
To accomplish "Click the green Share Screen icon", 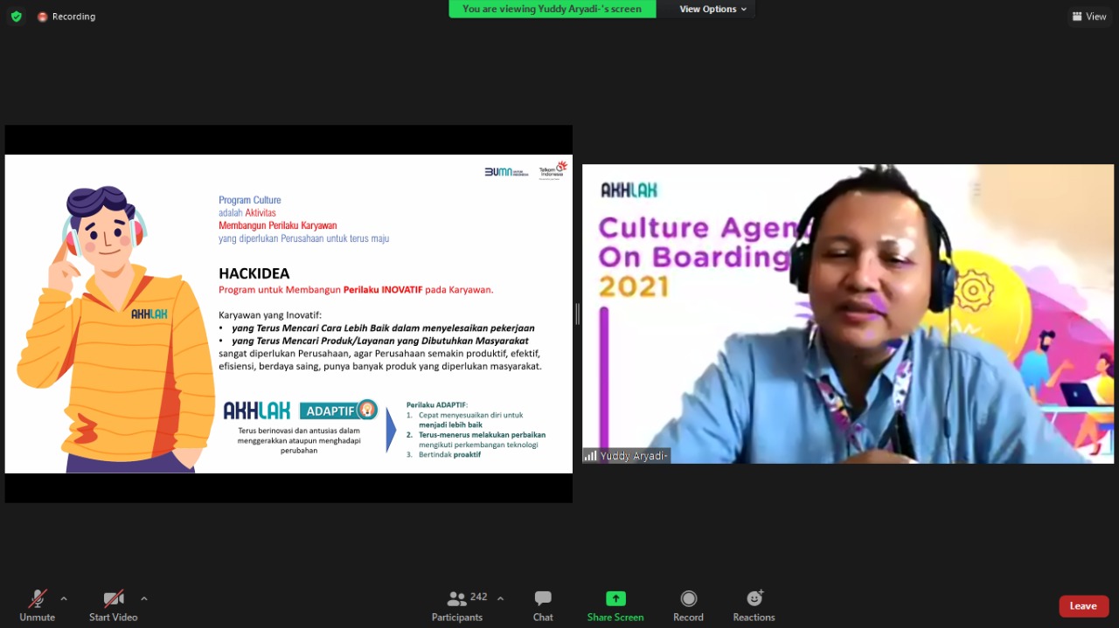I will [615, 599].
